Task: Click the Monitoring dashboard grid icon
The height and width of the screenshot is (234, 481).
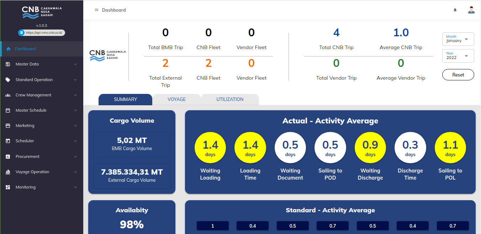Action: click(8, 187)
